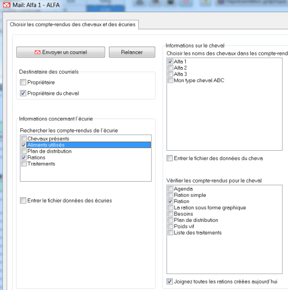
Task: Uncheck Ration in horse reports list
Action: point(170,201)
